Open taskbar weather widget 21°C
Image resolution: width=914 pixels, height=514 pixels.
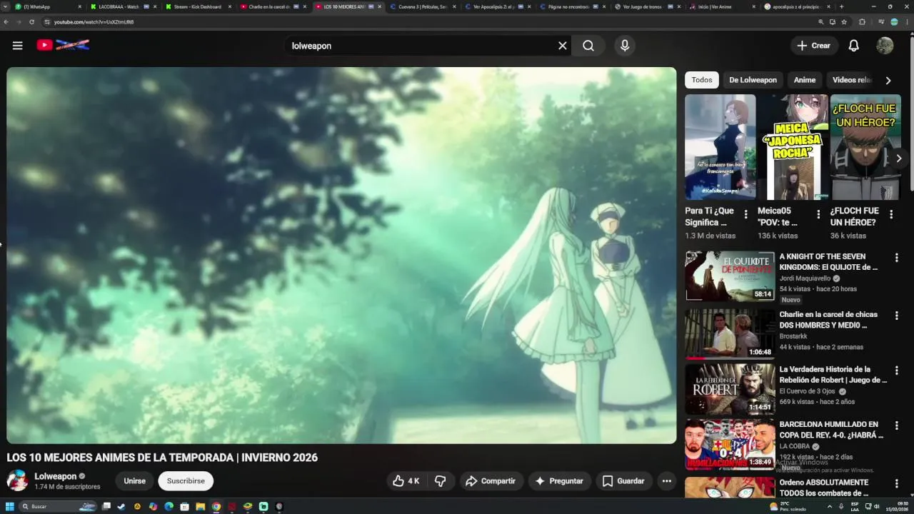coord(788,506)
